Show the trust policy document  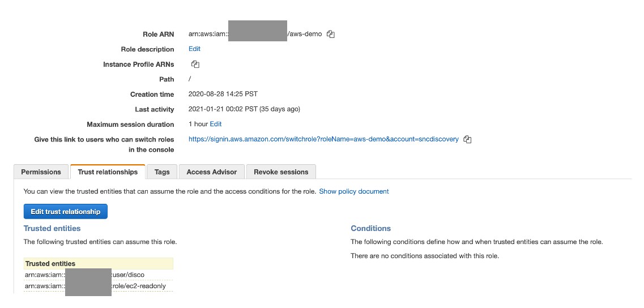(x=353, y=191)
